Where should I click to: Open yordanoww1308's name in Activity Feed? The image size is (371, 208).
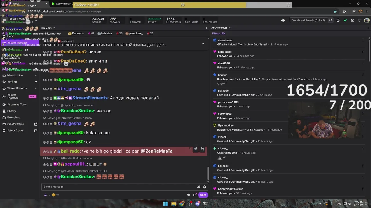coord(228,102)
